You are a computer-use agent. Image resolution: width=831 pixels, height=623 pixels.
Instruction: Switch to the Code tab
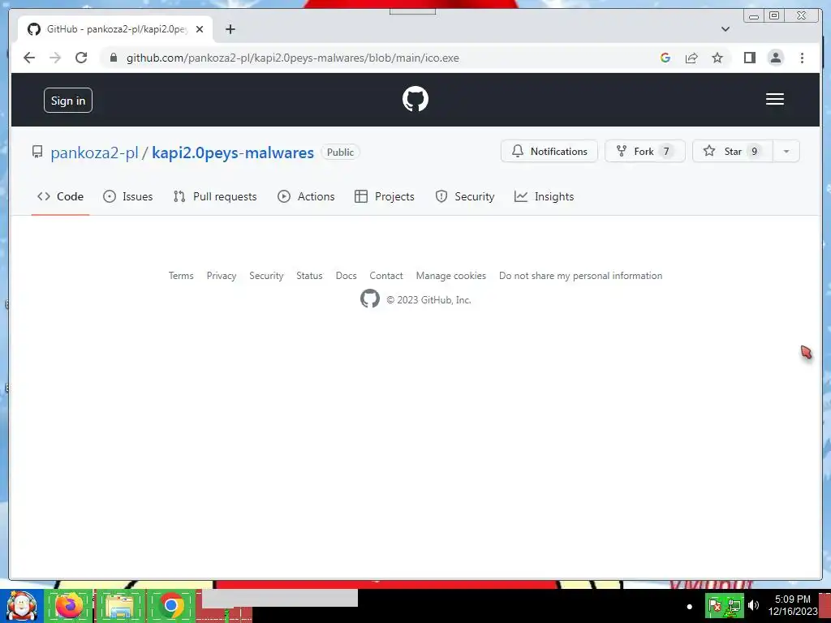point(60,196)
